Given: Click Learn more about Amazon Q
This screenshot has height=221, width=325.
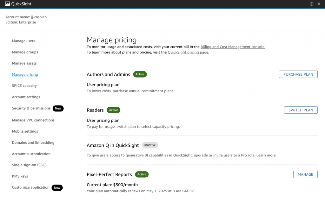Looking at the screenshot, I should [266, 155].
